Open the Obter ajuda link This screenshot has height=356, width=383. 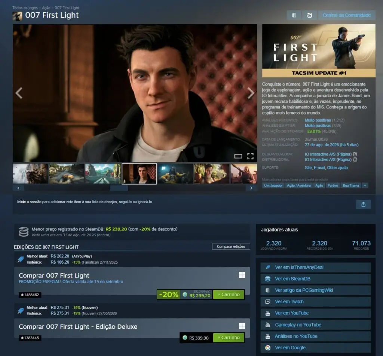(337, 168)
